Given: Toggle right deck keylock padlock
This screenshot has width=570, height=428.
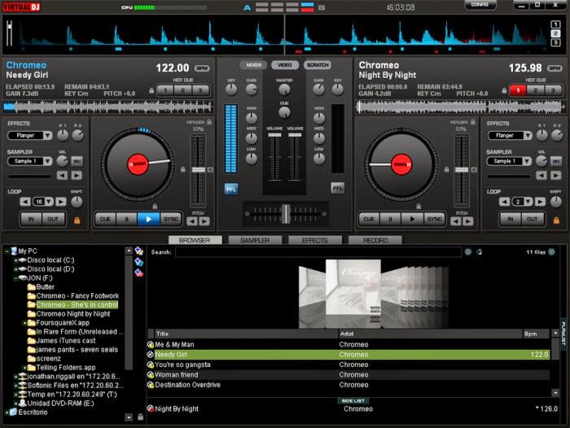Looking at the screenshot, I should coord(473,122).
